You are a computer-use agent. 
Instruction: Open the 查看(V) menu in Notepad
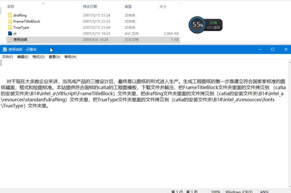[x=54, y=57]
